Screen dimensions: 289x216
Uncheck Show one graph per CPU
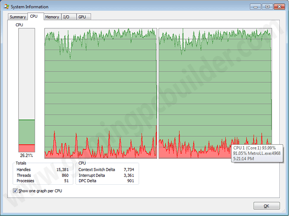15,190
